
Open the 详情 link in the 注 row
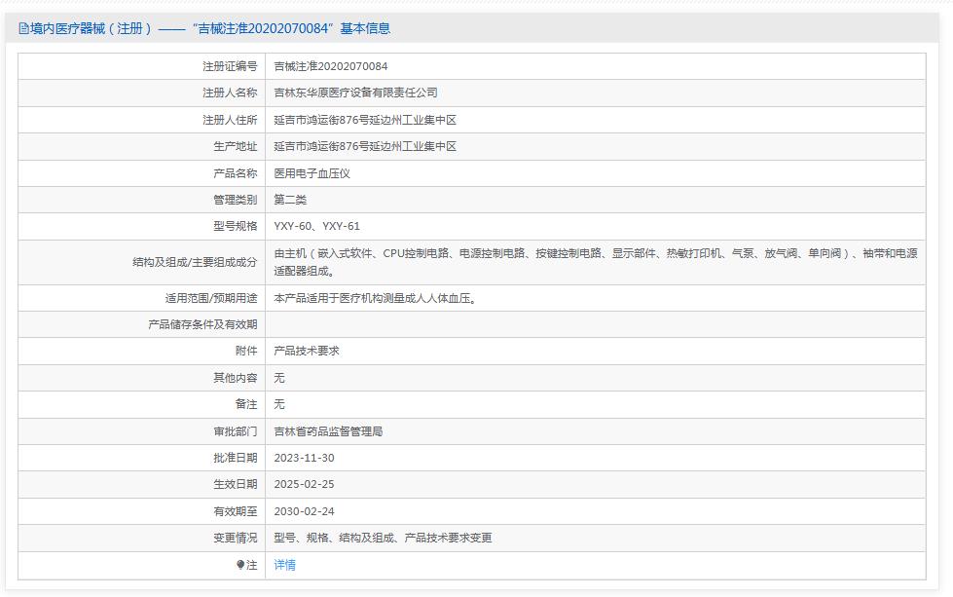pos(285,564)
